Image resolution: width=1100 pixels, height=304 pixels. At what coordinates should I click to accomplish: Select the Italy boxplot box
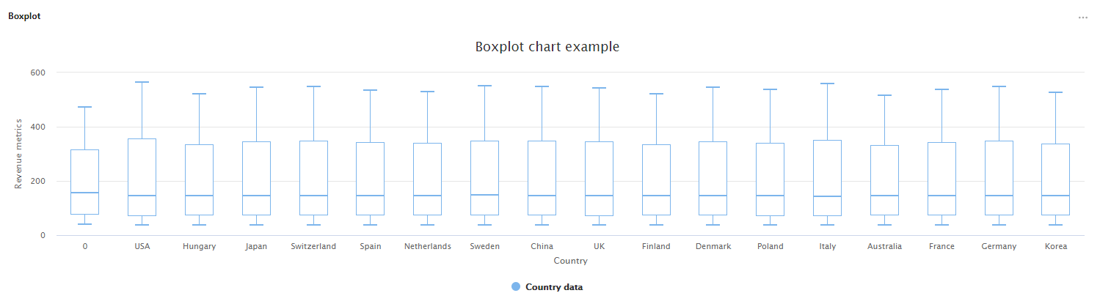(827, 177)
